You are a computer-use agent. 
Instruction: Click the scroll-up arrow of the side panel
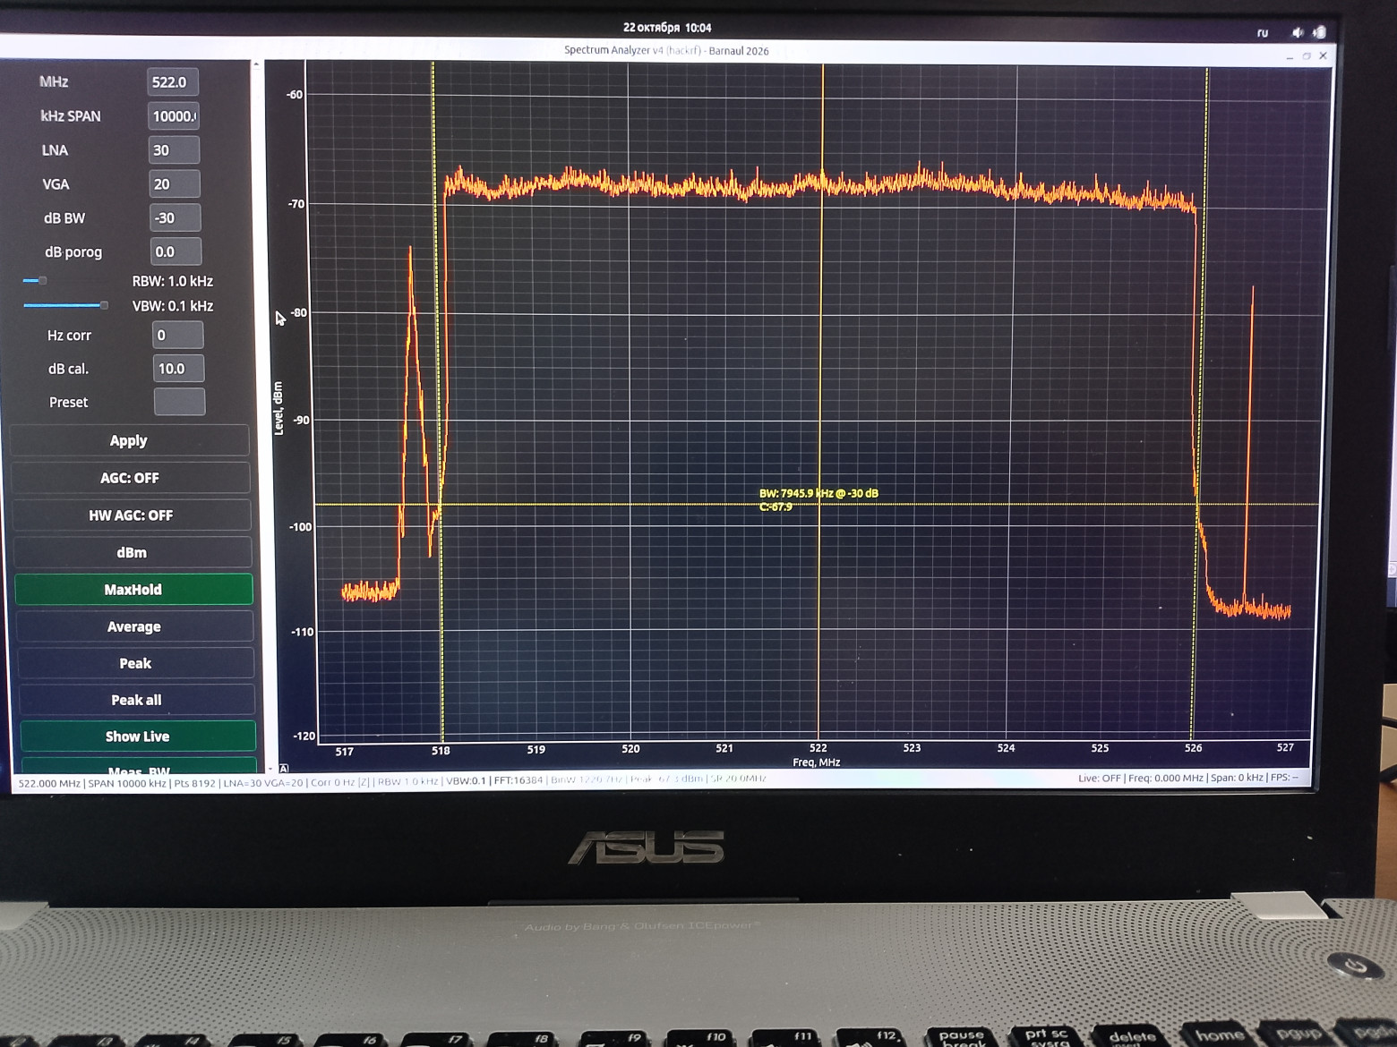click(x=256, y=64)
